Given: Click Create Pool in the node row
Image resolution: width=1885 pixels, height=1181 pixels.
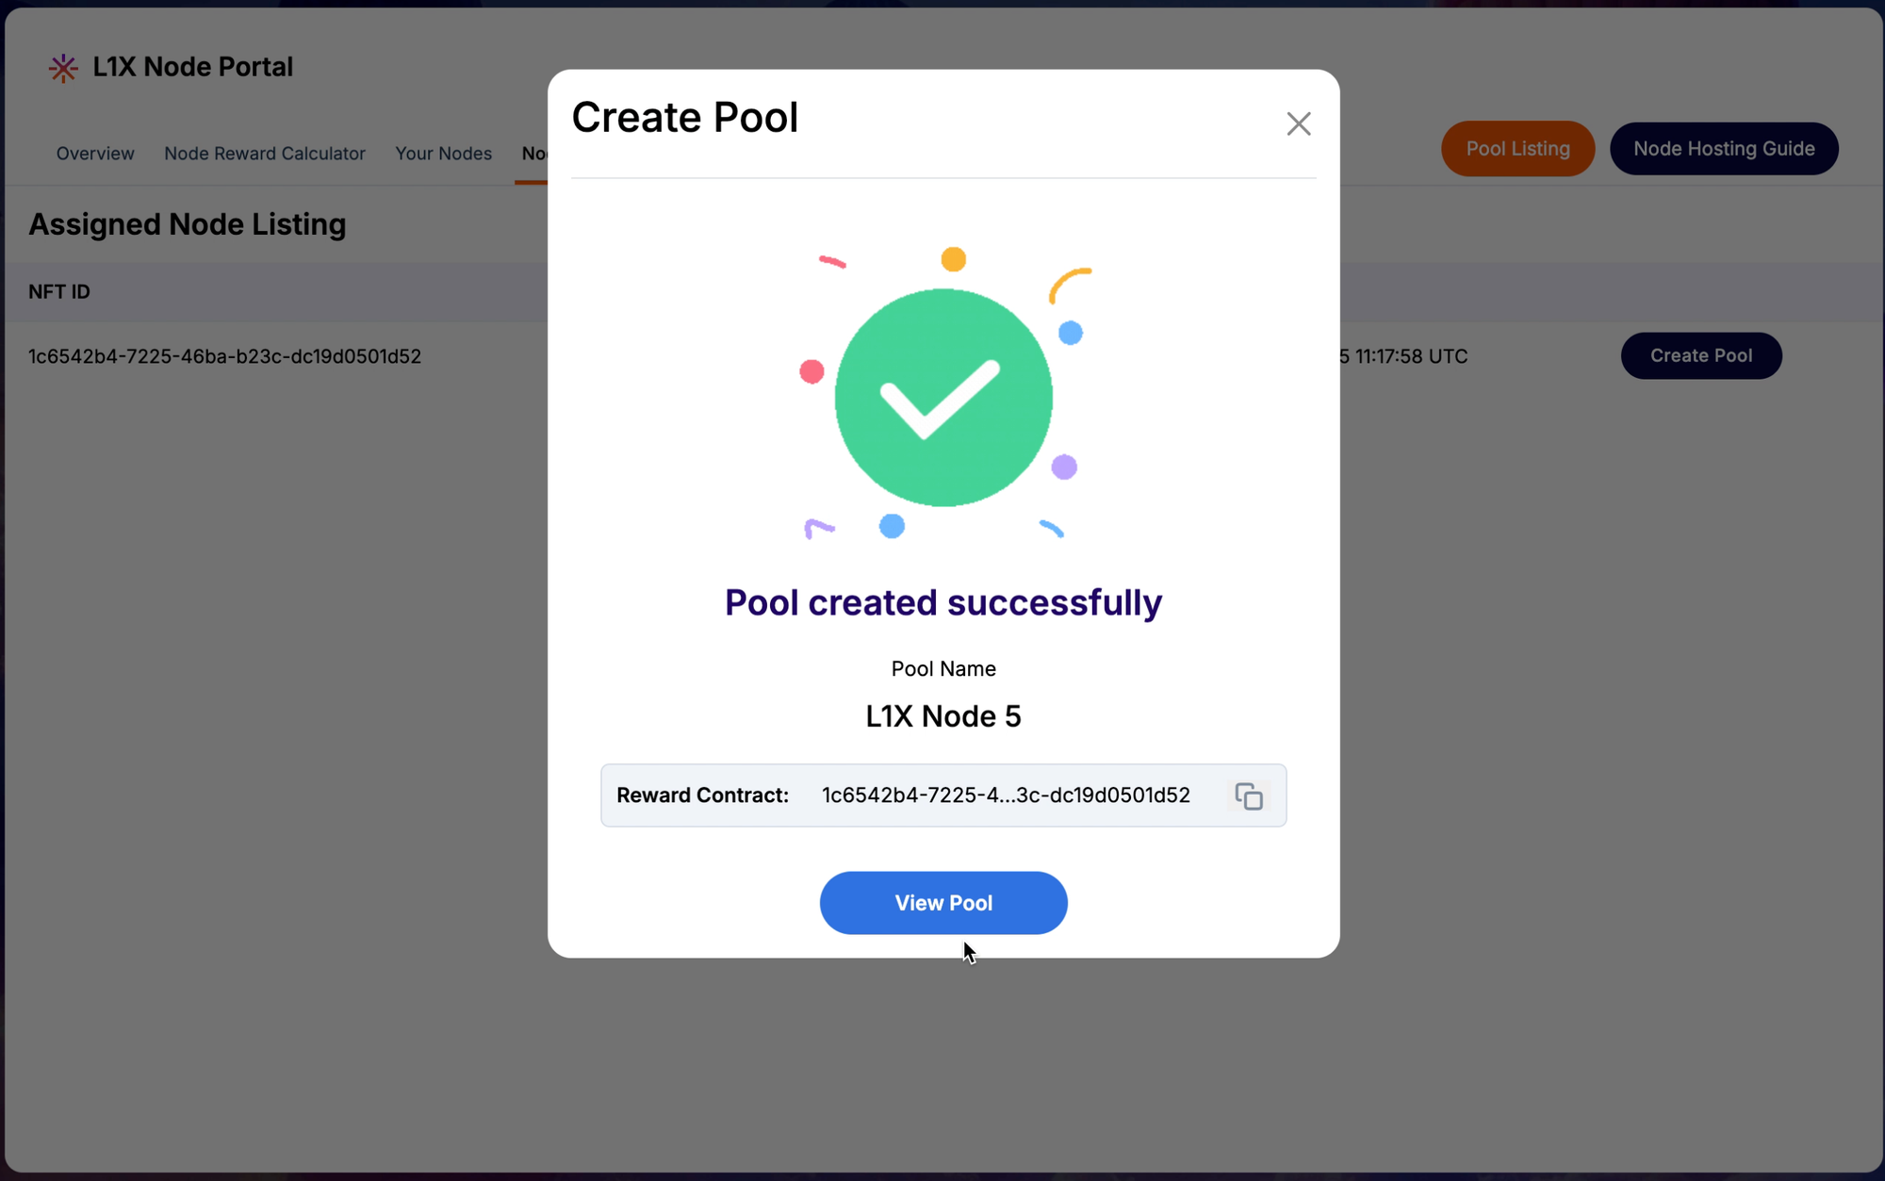Looking at the screenshot, I should [x=1700, y=356].
